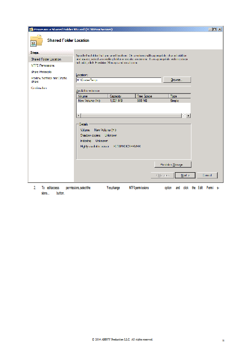
Task: Sort by the Type column header
Action: pyautogui.click(x=179, y=96)
